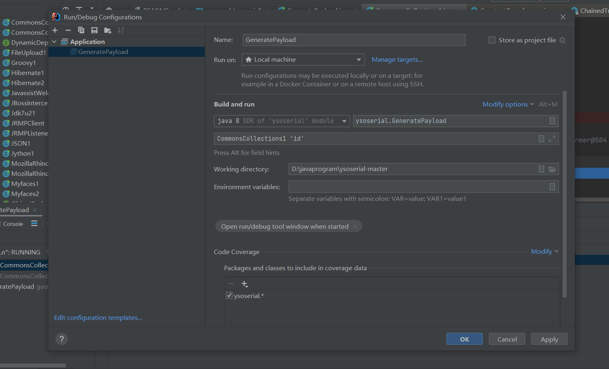Remove selected configuration with minus icon
609x369 pixels.
pyautogui.click(x=68, y=30)
